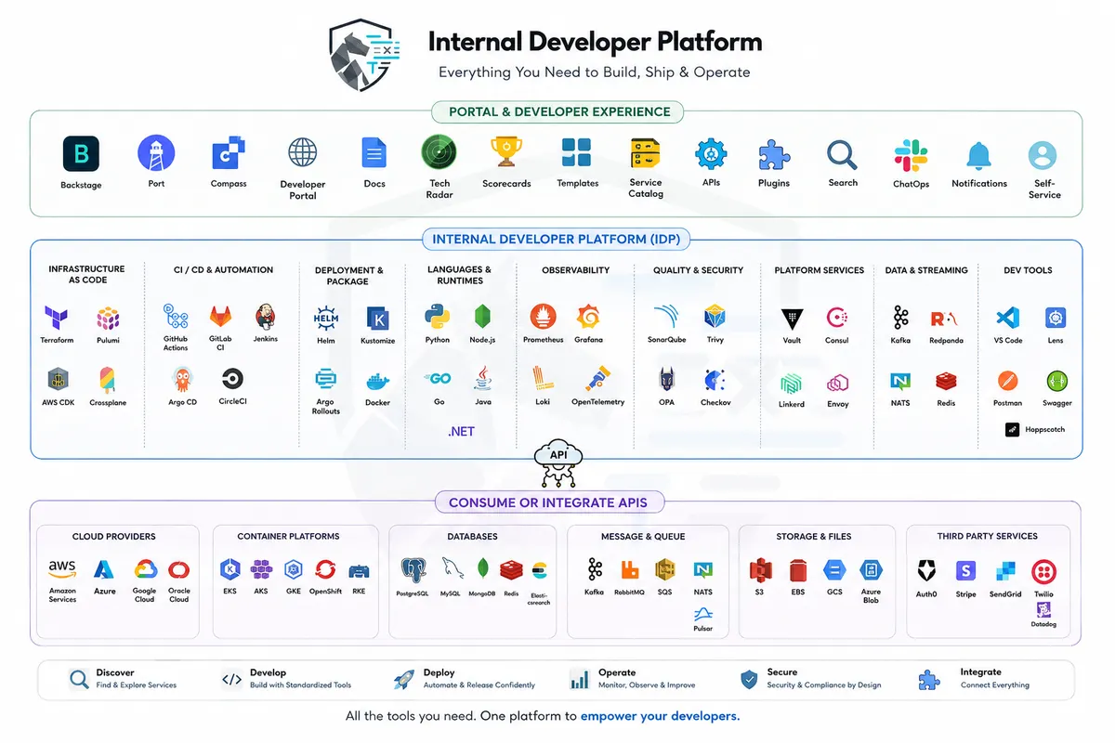Select the Java icon

[x=483, y=379]
